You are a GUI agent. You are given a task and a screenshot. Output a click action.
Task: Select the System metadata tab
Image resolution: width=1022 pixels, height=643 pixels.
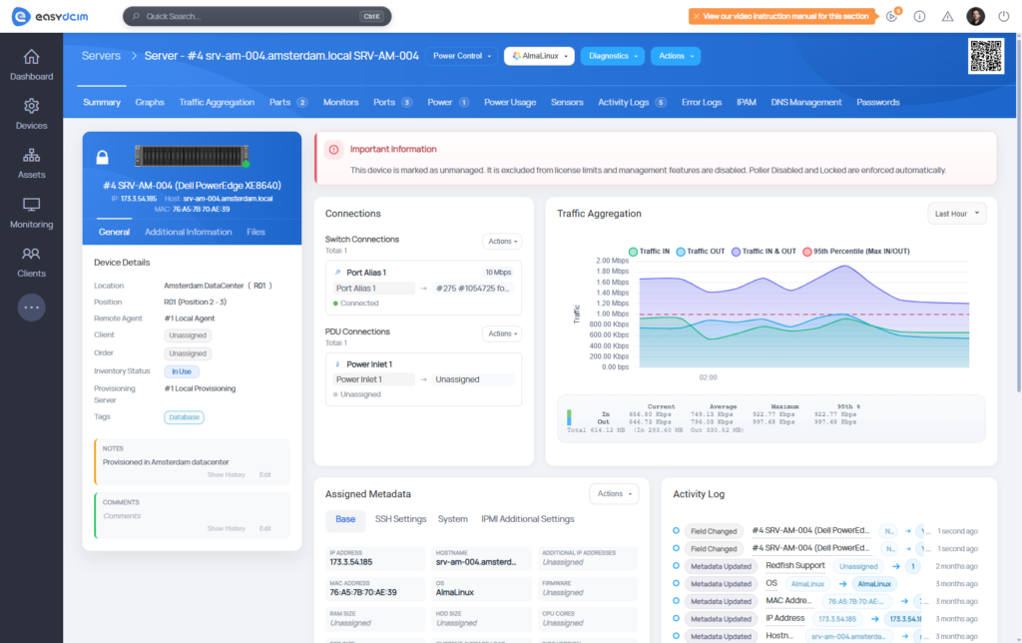point(452,519)
